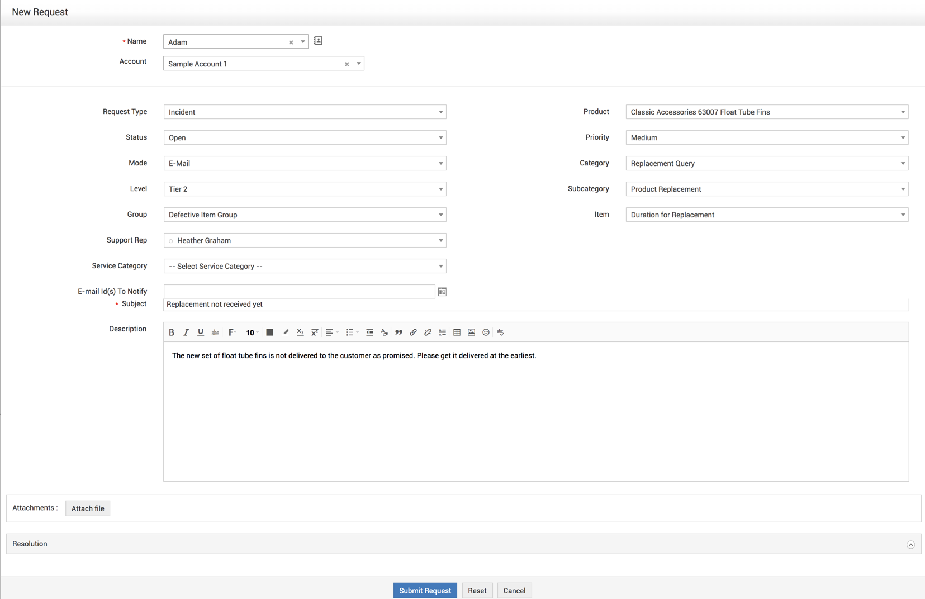Open the Item dropdown
The width and height of the screenshot is (925, 599).
(x=767, y=215)
